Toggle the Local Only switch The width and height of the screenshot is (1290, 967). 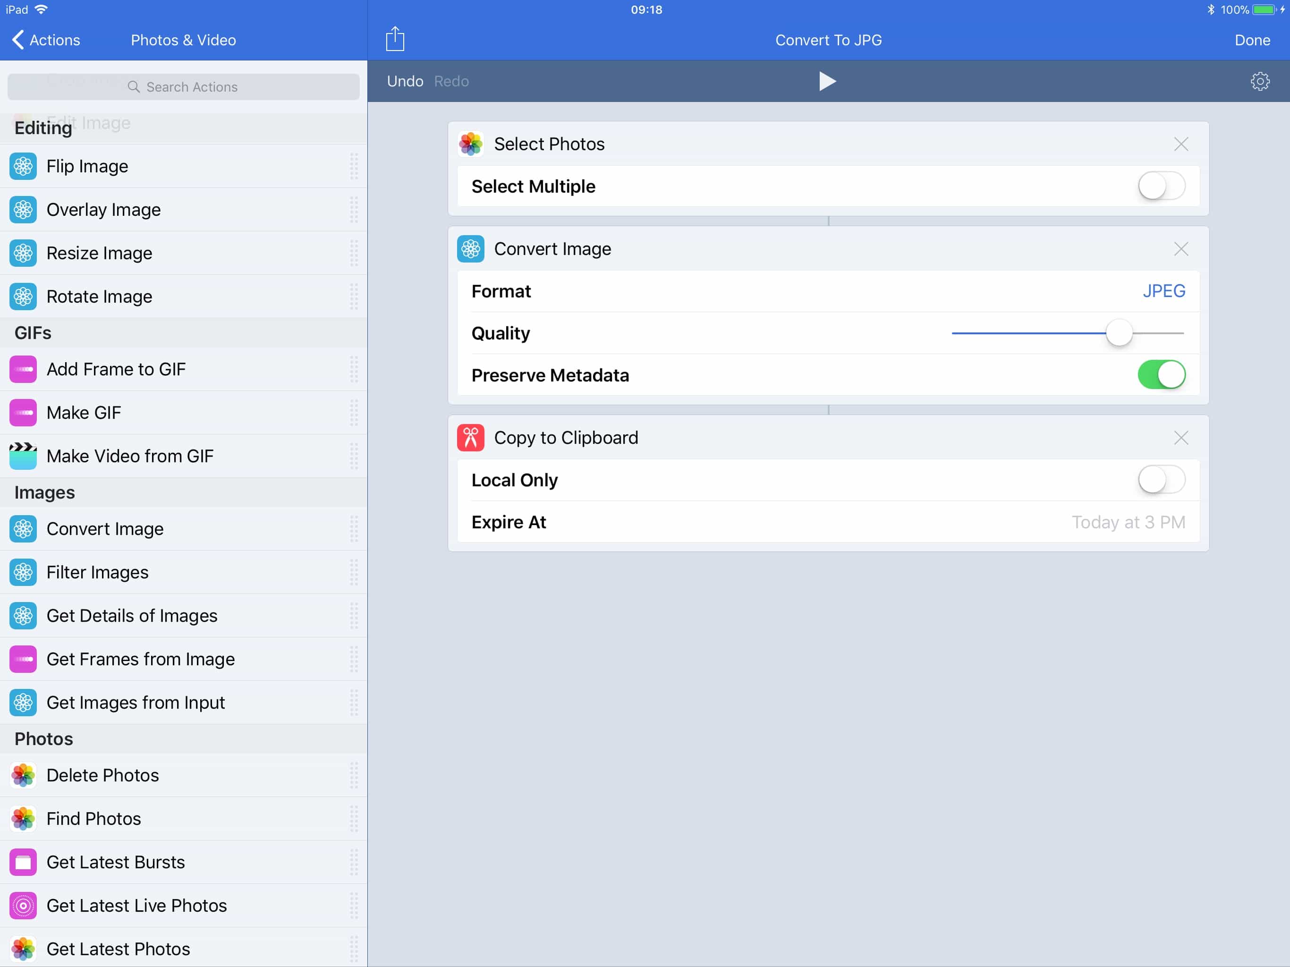[1161, 480]
